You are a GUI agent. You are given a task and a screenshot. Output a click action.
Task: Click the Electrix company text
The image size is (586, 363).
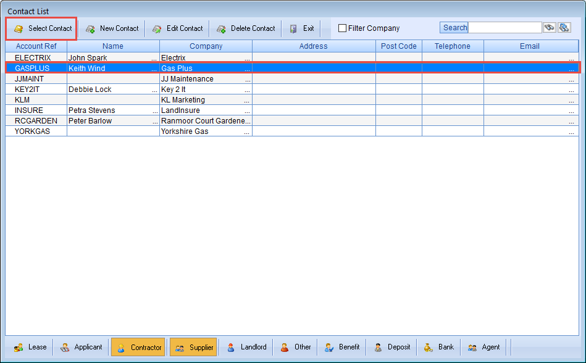pos(174,58)
